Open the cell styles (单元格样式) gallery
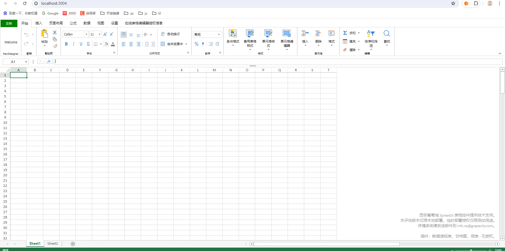Screen dimensions: 505x251 coord(268,39)
